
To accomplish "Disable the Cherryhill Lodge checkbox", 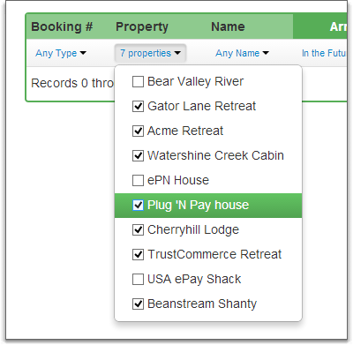I will click(138, 229).
